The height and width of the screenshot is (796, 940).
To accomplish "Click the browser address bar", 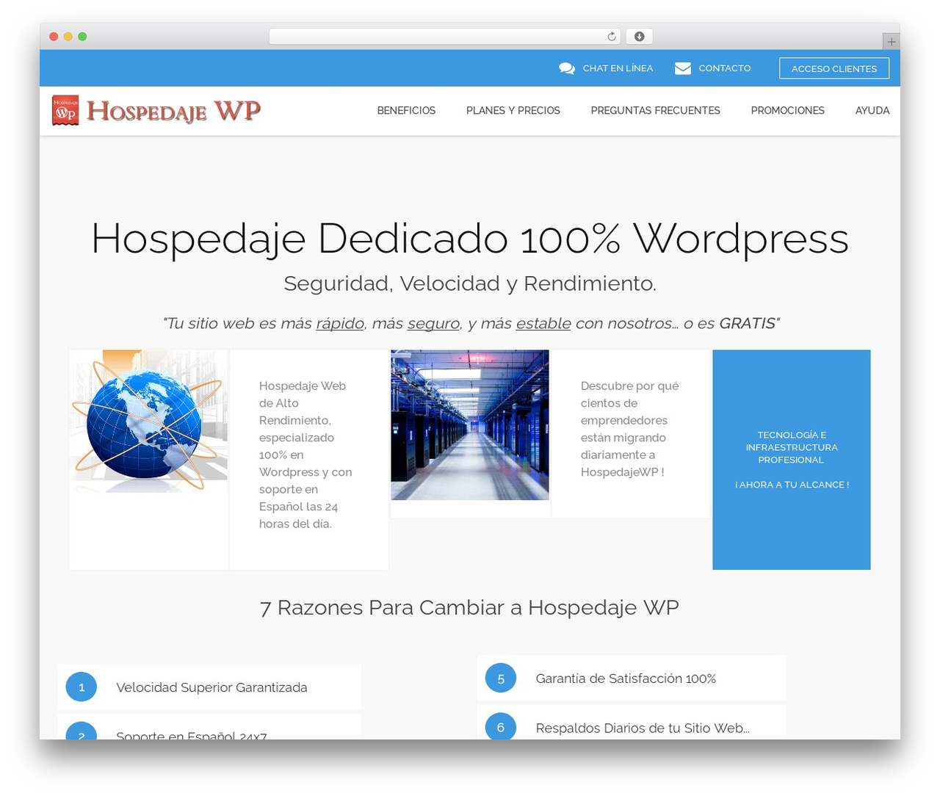I will [x=445, y=37].
